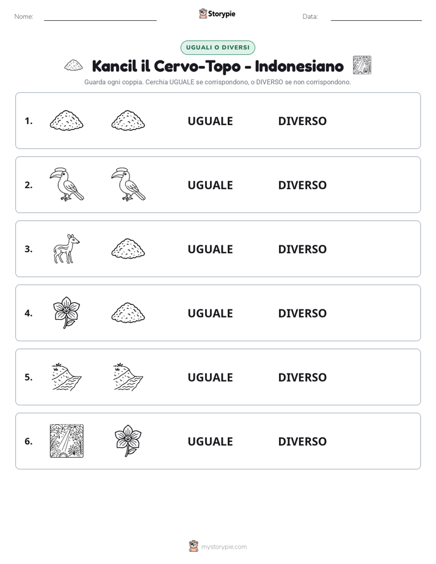436x564 pixels.
Task: Select DIVERSO for row 6
Action: pos(302,441)
